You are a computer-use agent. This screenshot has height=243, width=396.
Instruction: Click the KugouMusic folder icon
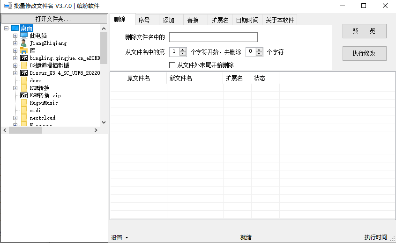coord(24,103)
